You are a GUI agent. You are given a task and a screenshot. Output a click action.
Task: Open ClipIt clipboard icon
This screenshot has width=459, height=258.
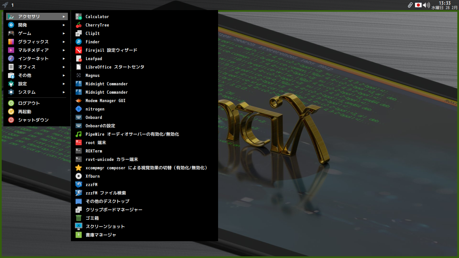click(79, 33)
